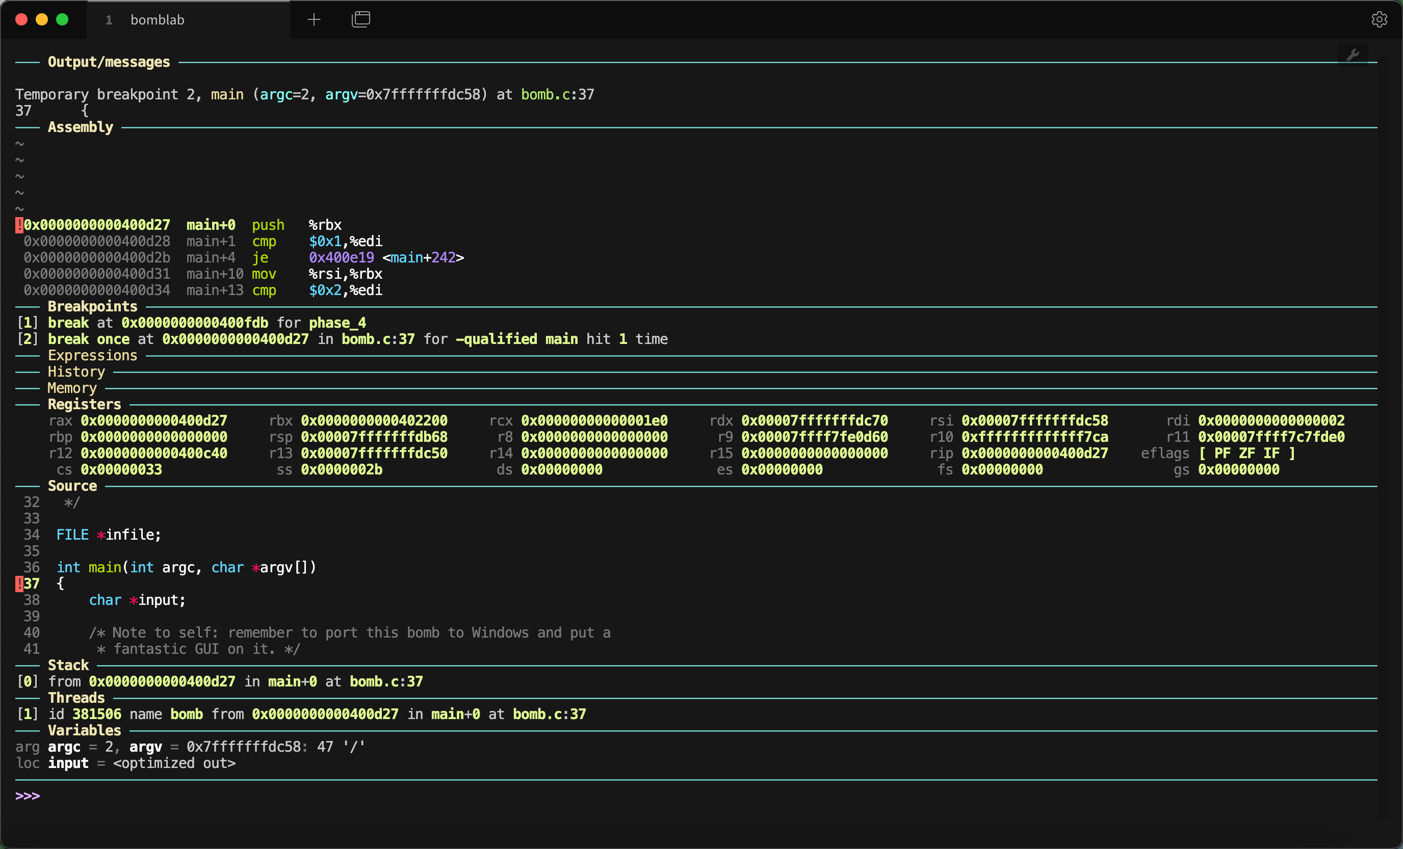The height and width of the screenshot is (849, 1403).
Task: Select the bomblab tab
Action: (x=158, y=19)
